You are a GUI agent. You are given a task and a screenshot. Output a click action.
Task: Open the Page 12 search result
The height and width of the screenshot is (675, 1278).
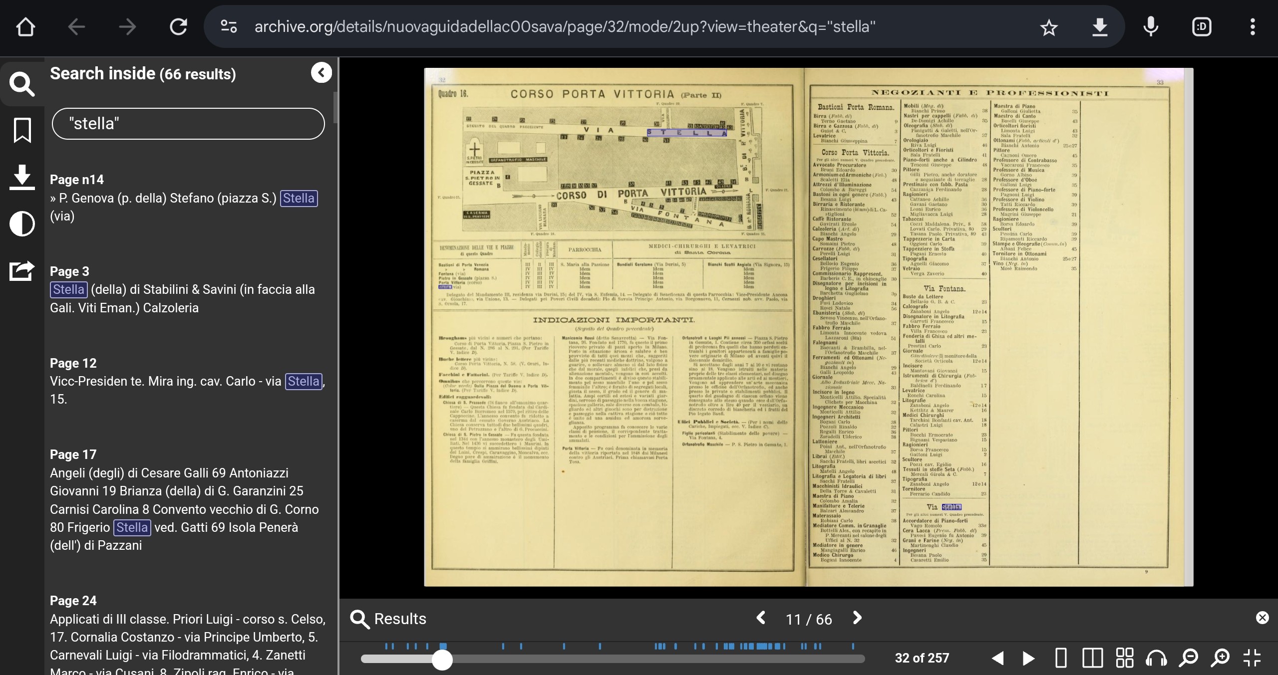tap(183, 382)
